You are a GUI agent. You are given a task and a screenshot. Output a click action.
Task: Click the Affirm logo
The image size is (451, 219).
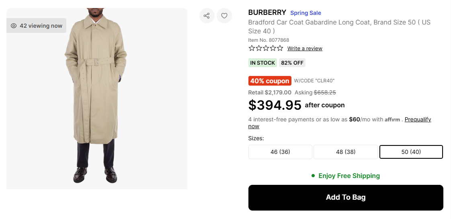[392, 120]
